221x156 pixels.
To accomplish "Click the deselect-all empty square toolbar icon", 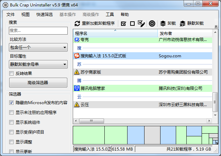I will 132,24.
